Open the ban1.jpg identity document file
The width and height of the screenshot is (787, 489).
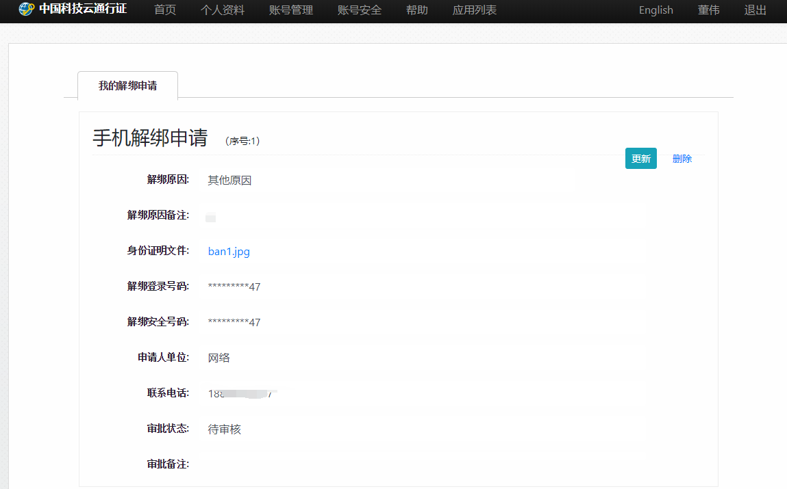tap(229, 252)
